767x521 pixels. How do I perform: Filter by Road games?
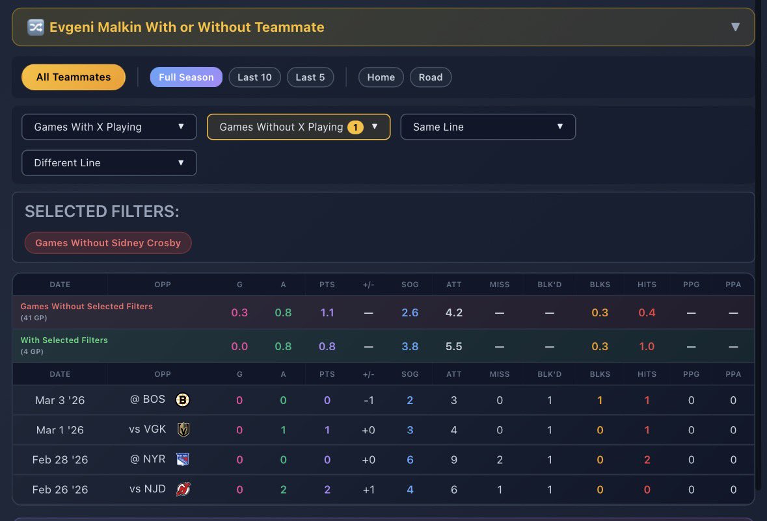pyautogui.click(x=431, y=77)
